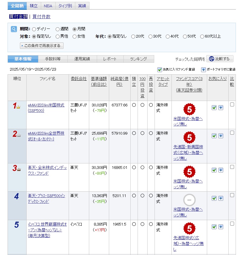Add 楽天・全米株式インデックス to portfolio
Screen dimensions: 238x255
point(221,170)
